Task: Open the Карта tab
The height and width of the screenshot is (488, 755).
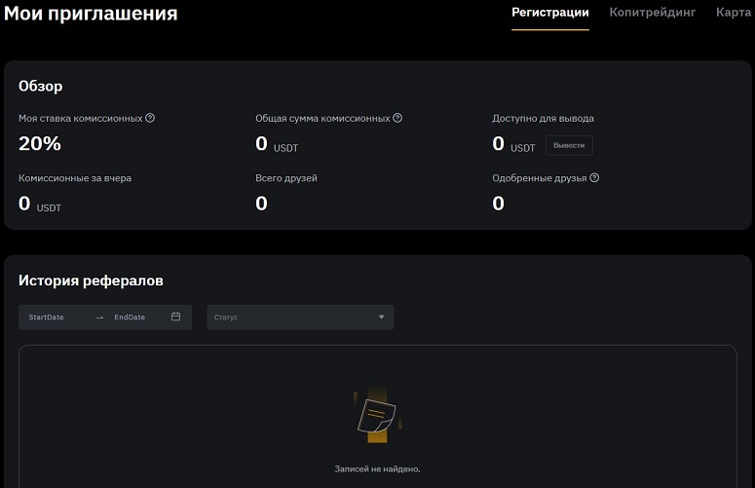Action: (x=734, y=13)
